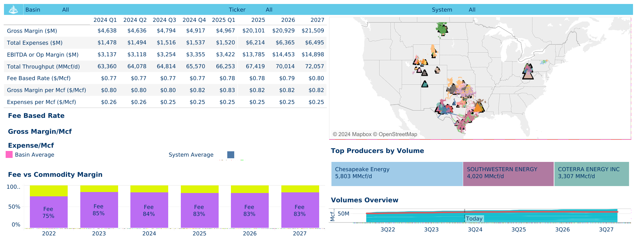
Task: Click the Fee vs Commodity Margin heading
Action: pyautogui.click(x=55, y=174)
